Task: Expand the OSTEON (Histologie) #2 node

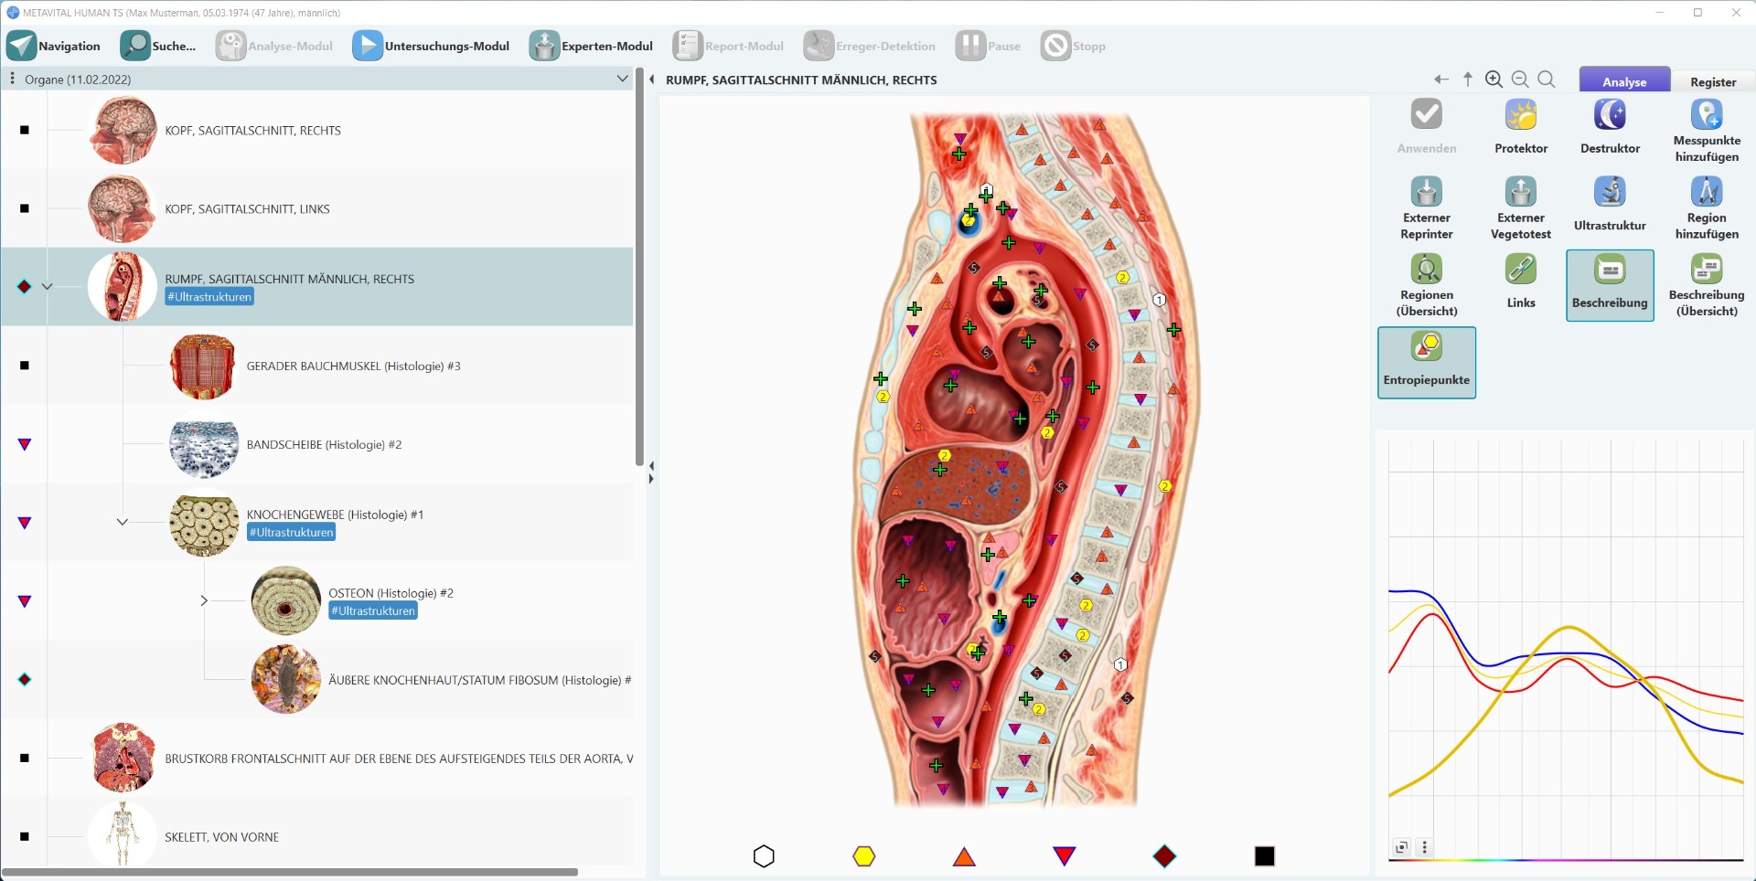Action: click(204, 600)
